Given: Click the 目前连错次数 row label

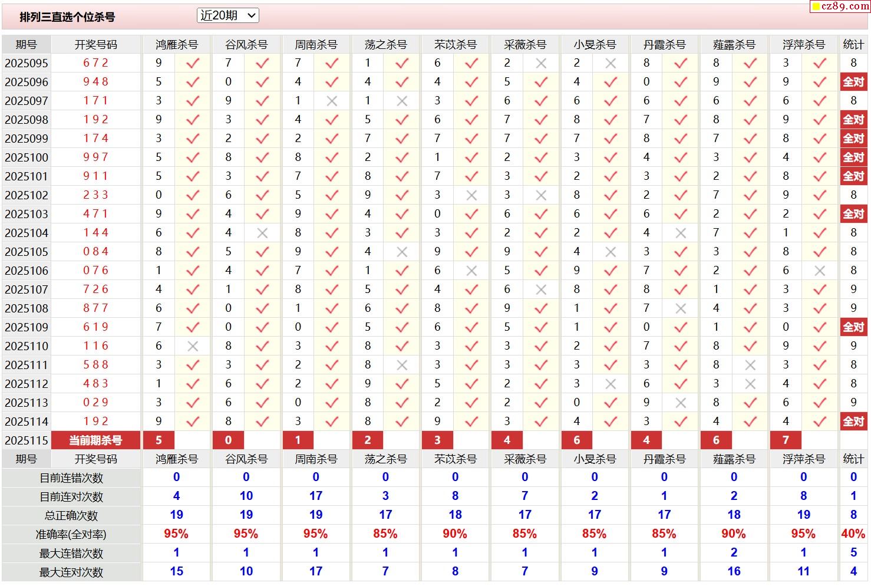Looking at the screenshot, I should click(x=71, y=478).
